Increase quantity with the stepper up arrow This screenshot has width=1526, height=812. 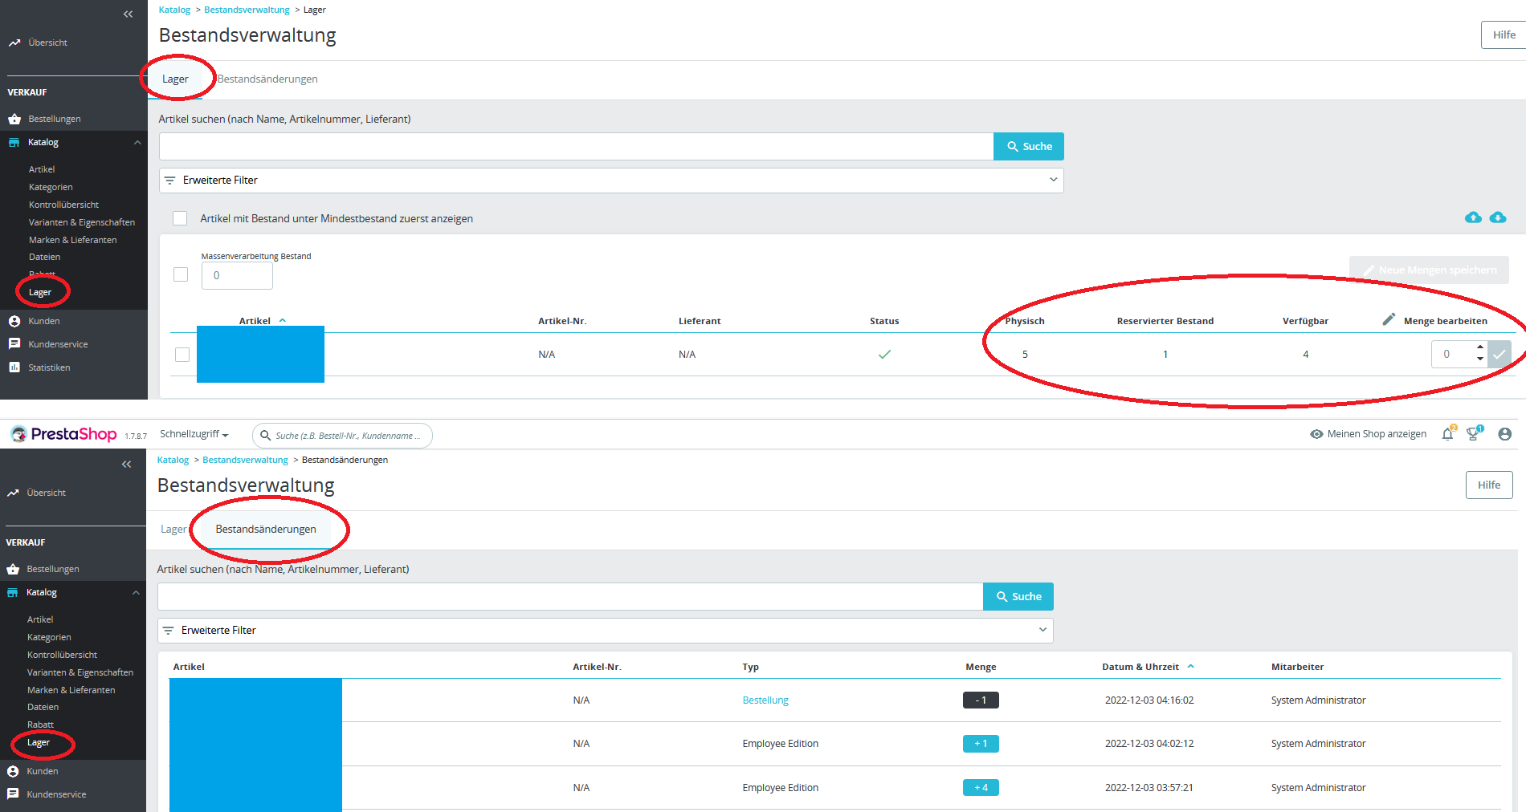click(x=1480, y=347)
